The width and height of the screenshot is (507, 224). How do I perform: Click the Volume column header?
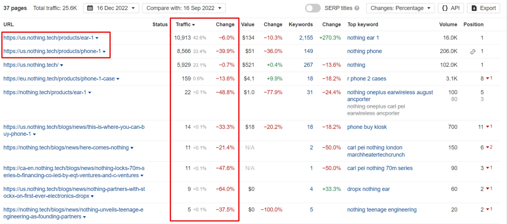click(448, 24)
